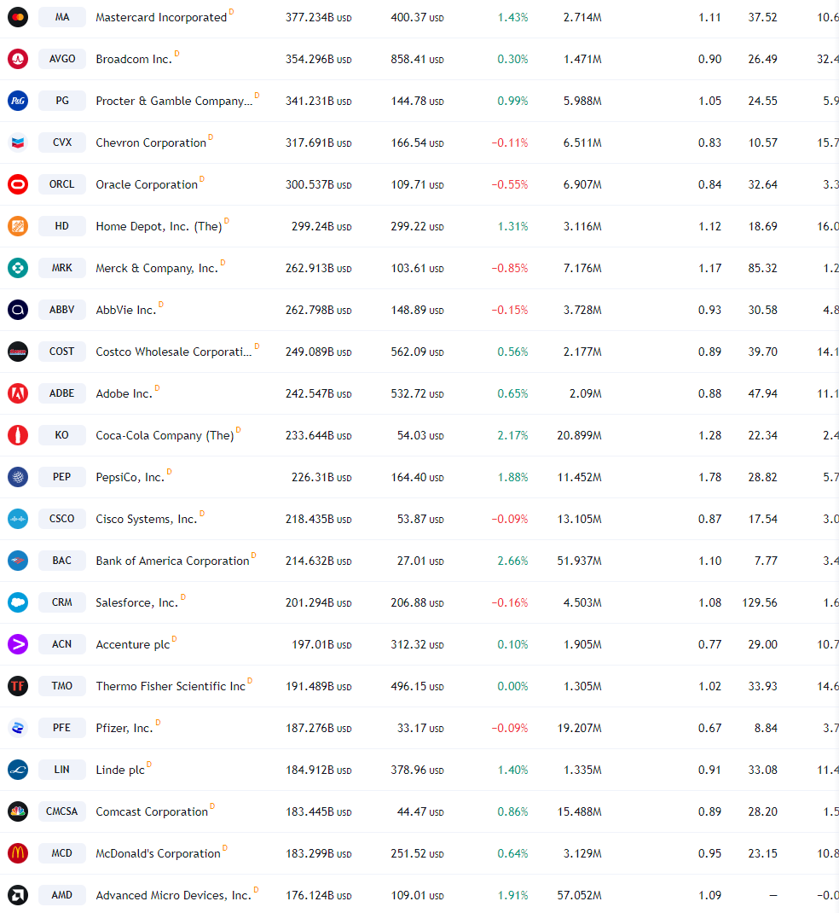Open the BAC ticker badge
The width and height of the screenshot is (839, 913).
(61, 561)
